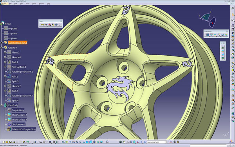Viewport: 235px width, 147px height.
Task: Click the Normal View icon
Action: (84, 142)
